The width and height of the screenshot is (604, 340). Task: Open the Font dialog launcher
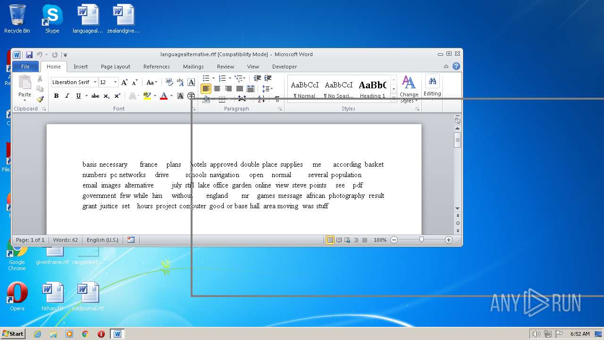(194, 109)
